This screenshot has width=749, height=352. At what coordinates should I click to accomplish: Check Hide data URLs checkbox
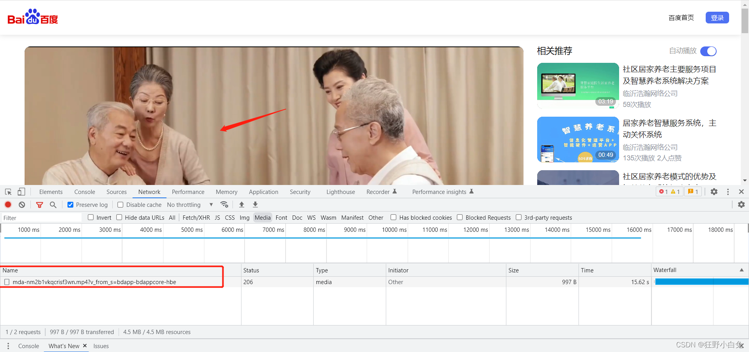pos(119,217)
